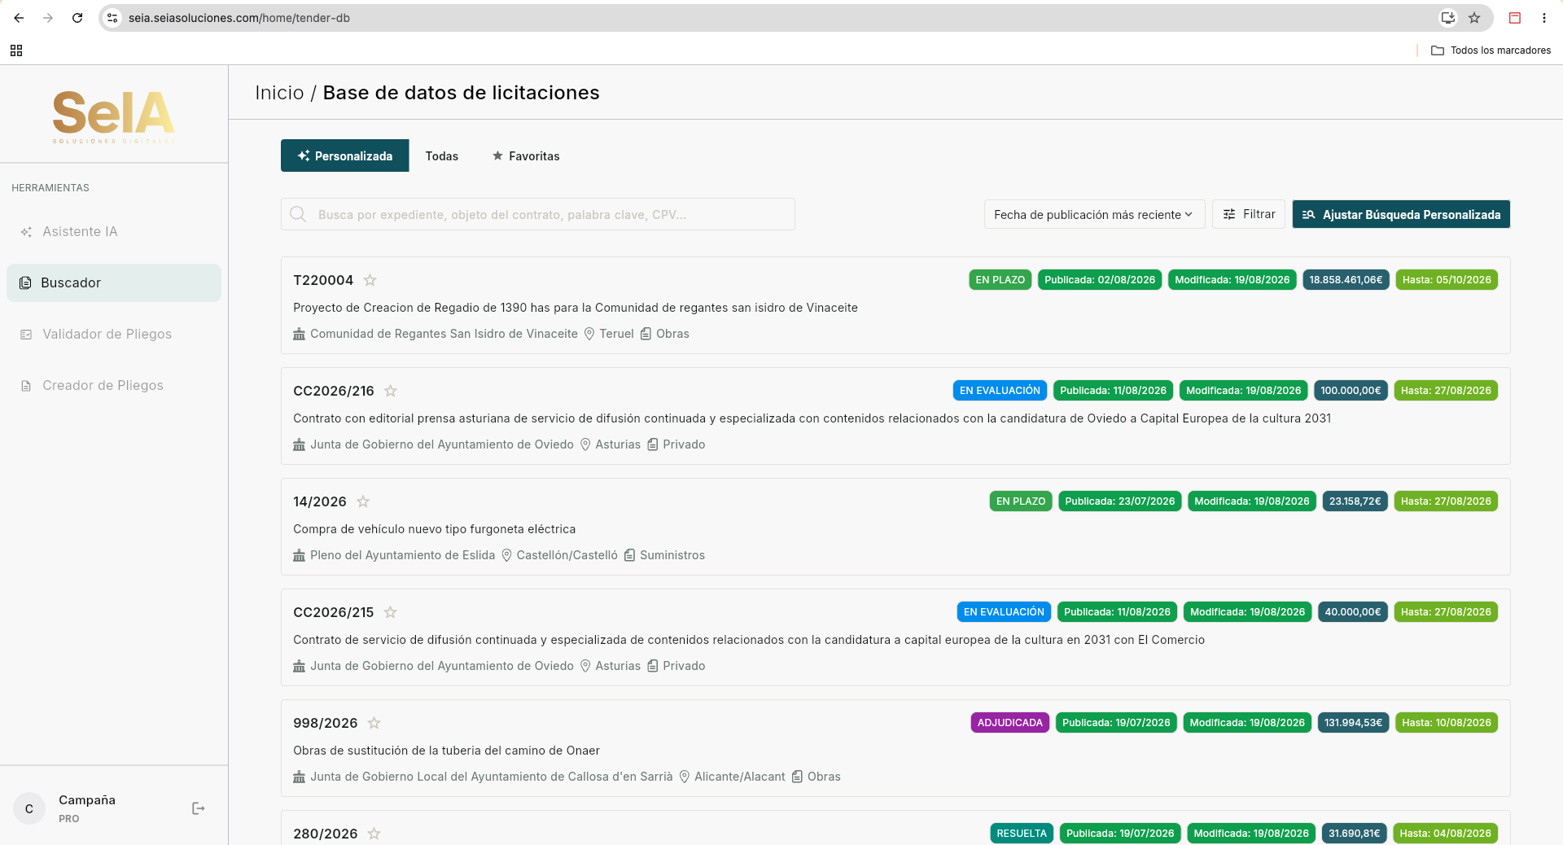
Task: Open Validador de Pliegos tool
Action: click(114, 334)
